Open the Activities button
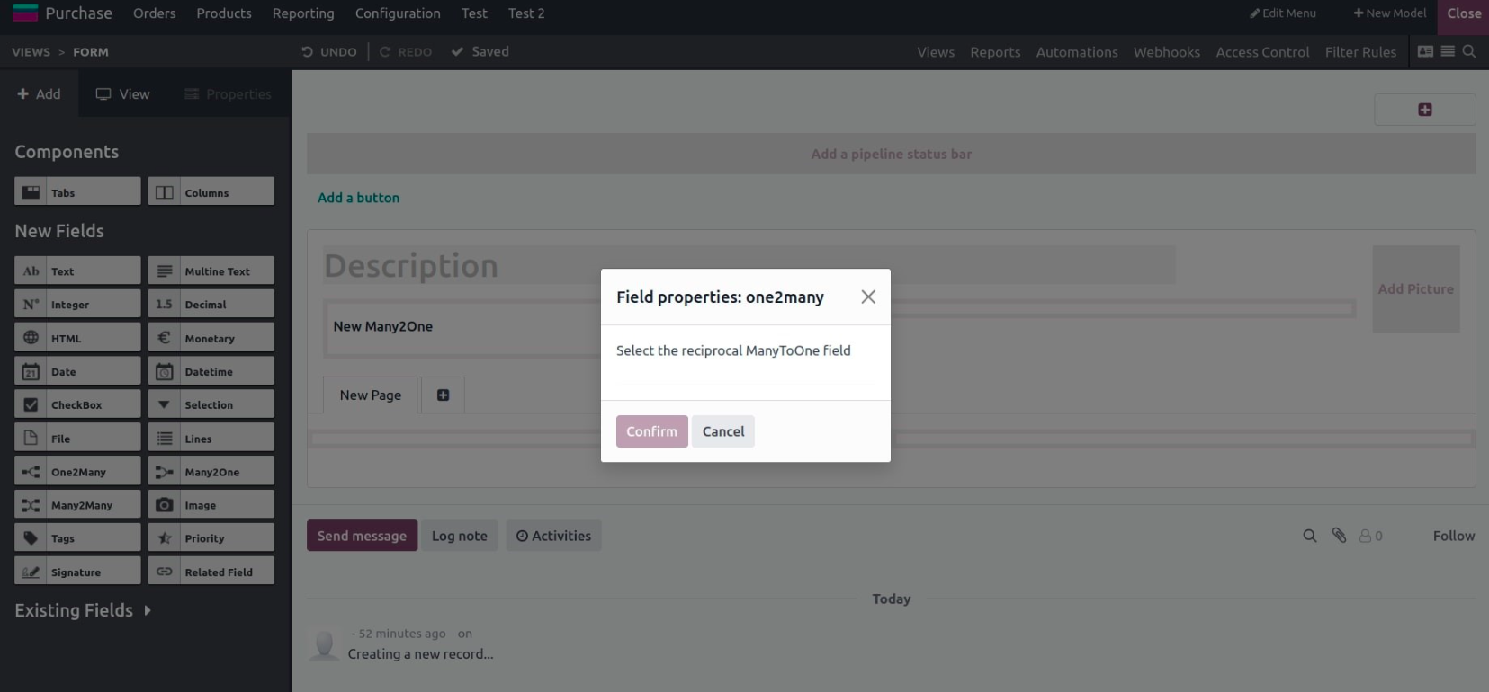 click(553, 536)
